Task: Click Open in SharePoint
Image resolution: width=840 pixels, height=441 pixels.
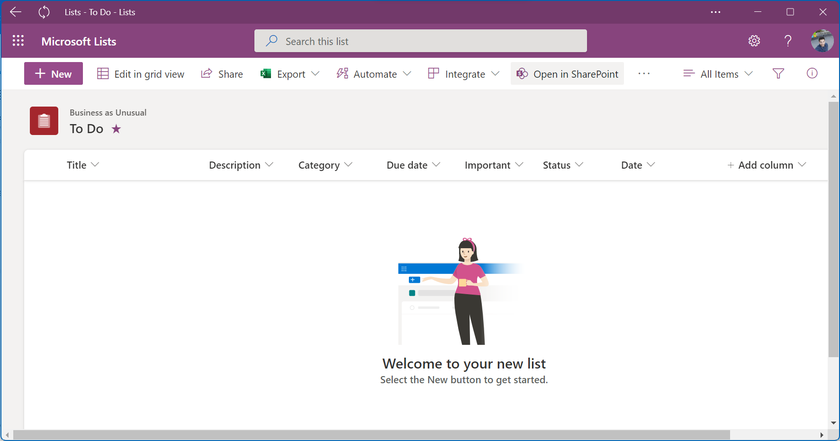Action: 567,74
